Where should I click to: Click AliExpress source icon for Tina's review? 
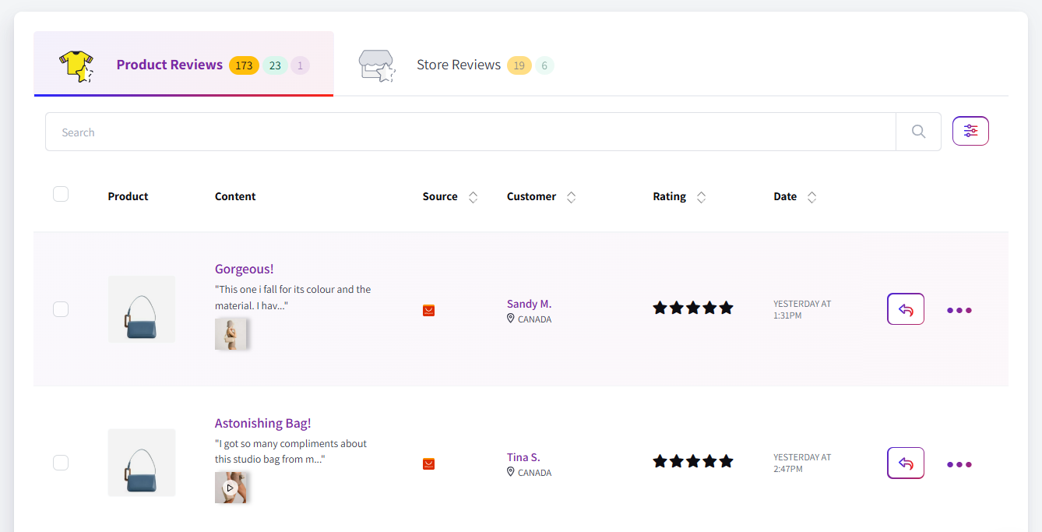[x=428, y=464]
